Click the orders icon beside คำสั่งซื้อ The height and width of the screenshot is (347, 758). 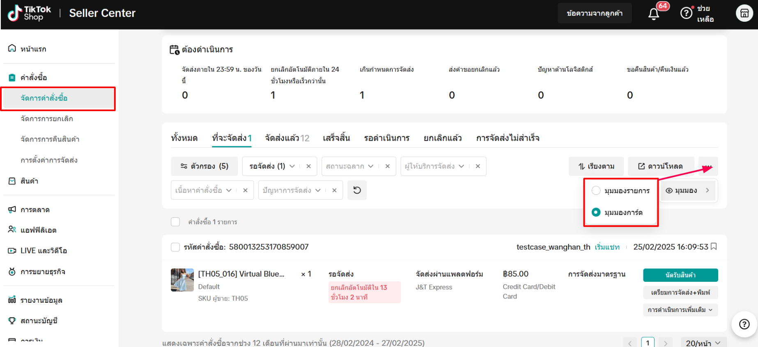point(12,77)
